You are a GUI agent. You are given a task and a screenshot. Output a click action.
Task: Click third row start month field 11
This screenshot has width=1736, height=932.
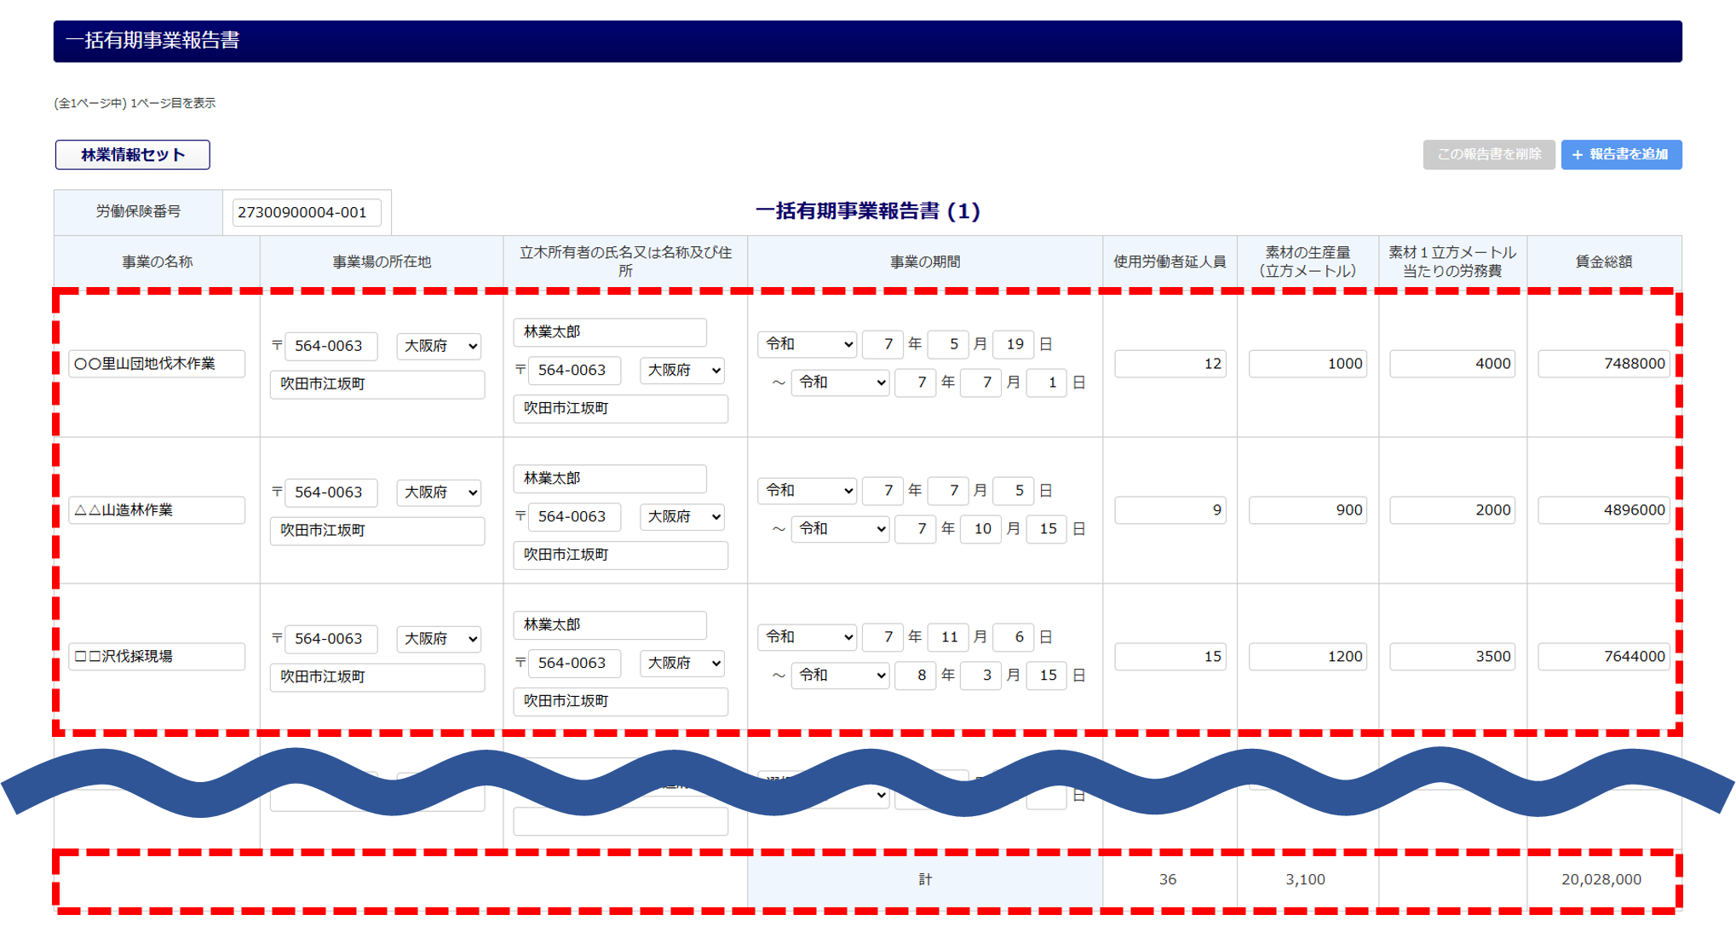click(x=948, y=637)
